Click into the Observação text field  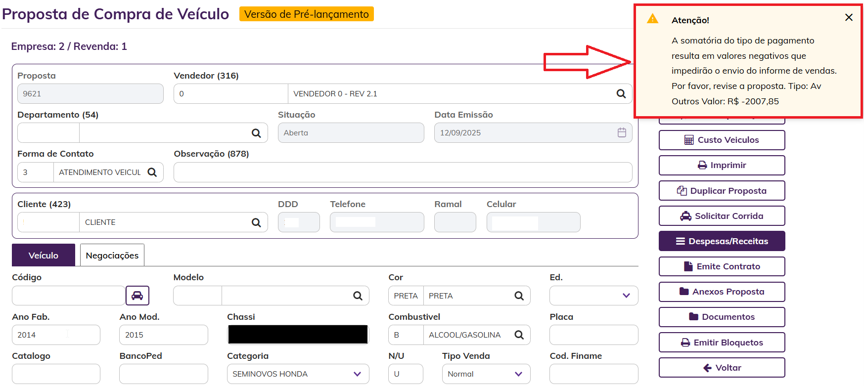[x=403, y=172]
